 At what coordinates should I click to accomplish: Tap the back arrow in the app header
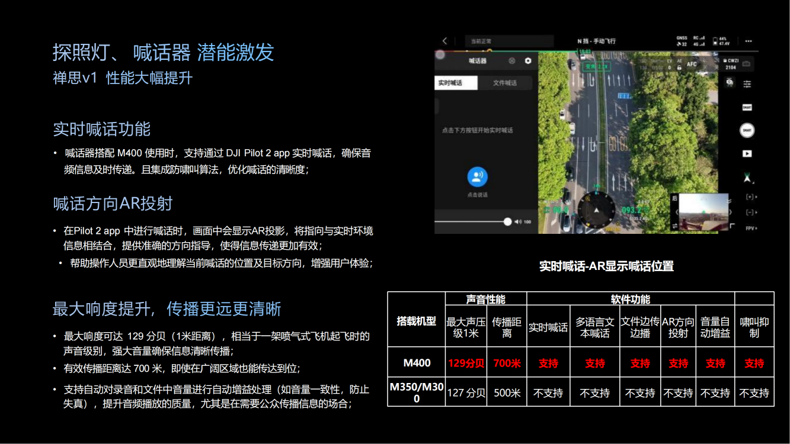[x=445, y=41]
